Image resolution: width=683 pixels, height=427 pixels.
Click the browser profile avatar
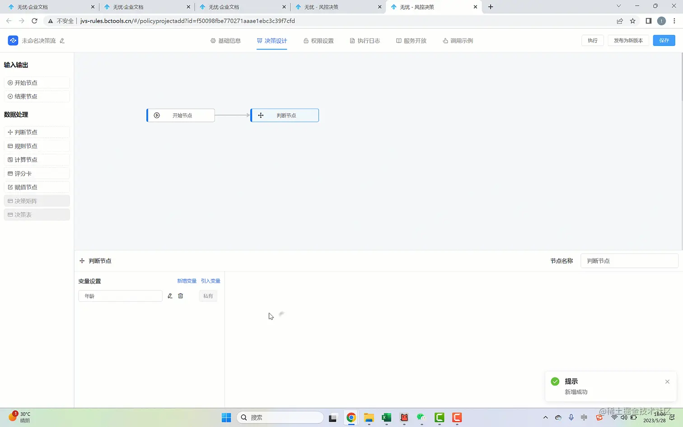(x=661, y=21)
